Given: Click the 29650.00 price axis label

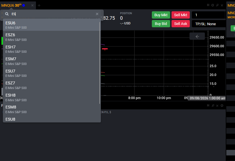Looking at the screenshot, I should click(x=217, y=37).
